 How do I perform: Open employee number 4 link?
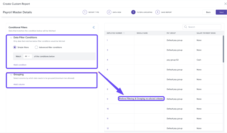[x=107, y=60]
